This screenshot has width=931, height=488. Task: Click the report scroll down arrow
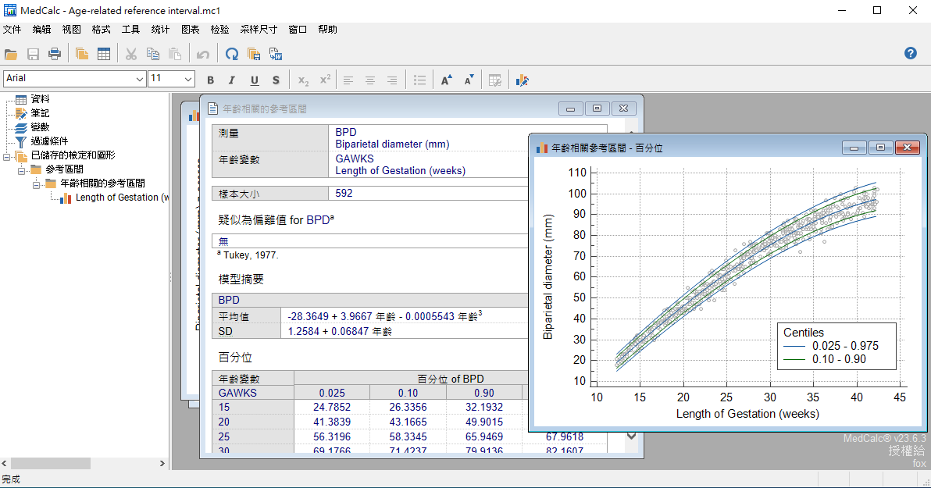(631, 436)
